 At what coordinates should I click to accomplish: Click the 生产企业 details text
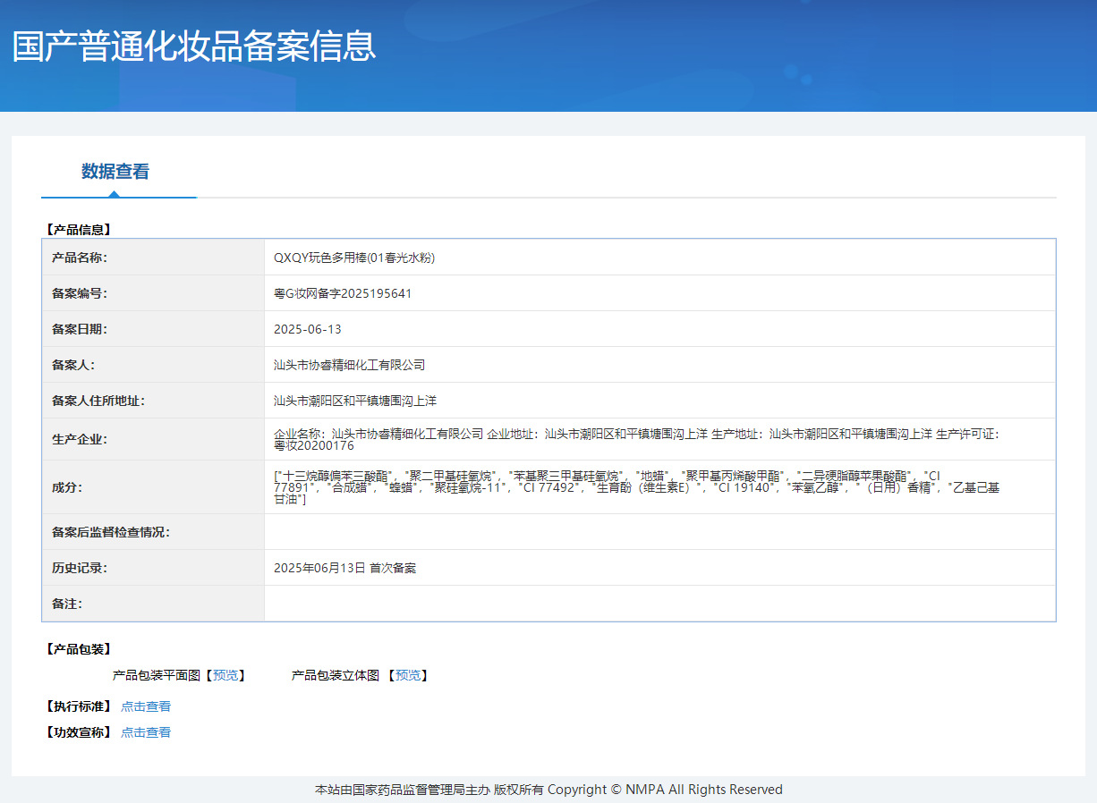tap(636, 439)
